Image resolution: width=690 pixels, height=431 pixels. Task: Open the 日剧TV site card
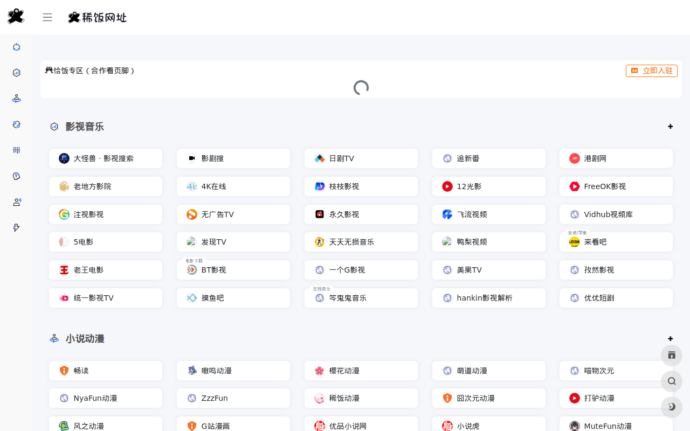[x=361, y=158]
